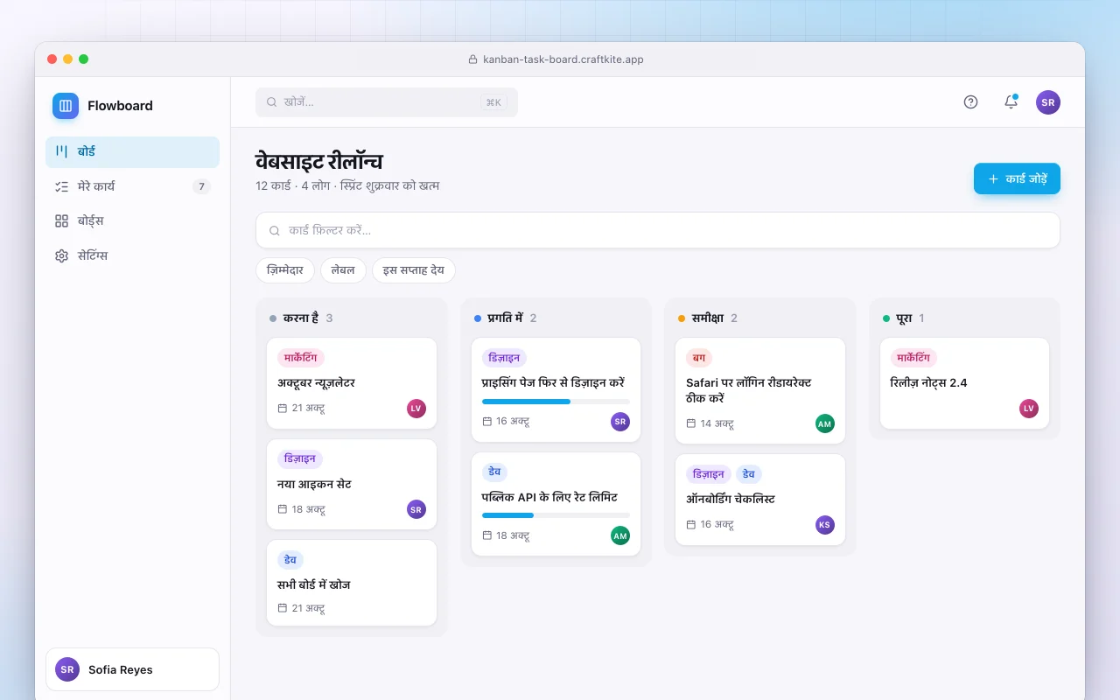
Task: Click the बग label on Safari card
Action: click(699, 357)
